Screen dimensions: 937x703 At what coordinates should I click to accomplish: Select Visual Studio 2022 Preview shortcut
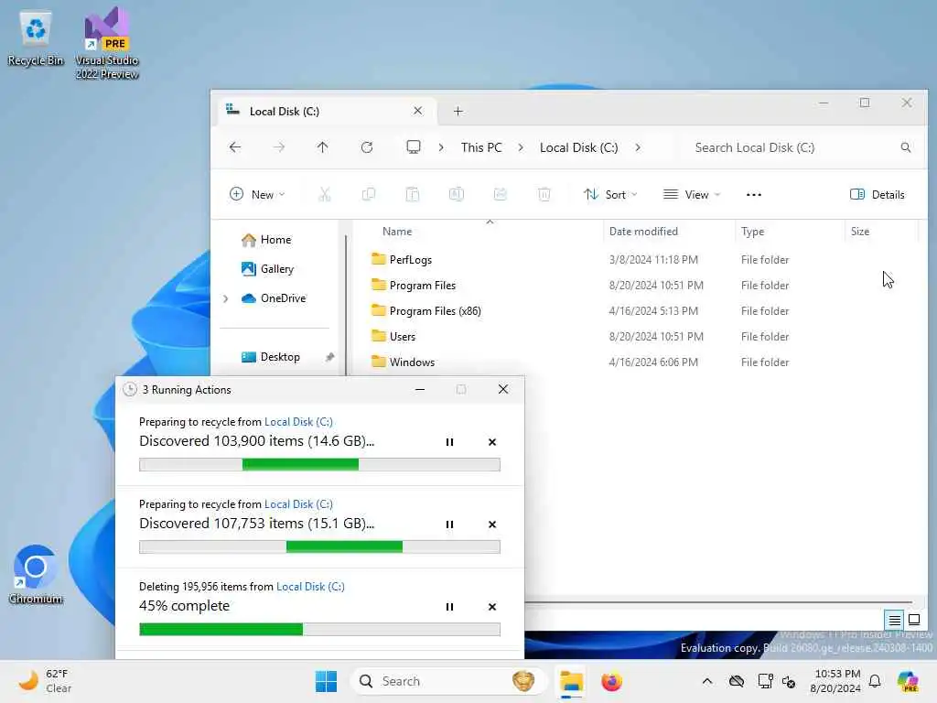pos(107,43)
